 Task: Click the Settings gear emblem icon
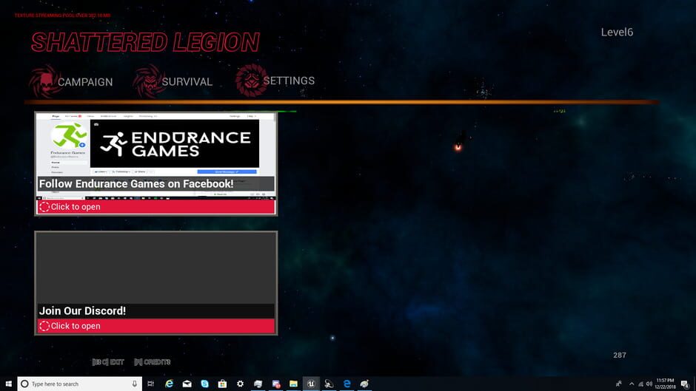pyautogui.click(x=251, y=81)
